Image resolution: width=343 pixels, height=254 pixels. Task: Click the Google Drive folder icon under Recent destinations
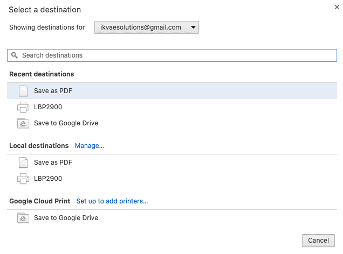tap(23, 123)
